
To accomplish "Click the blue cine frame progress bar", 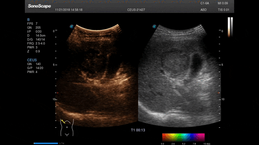I will [x=46, y=144].
